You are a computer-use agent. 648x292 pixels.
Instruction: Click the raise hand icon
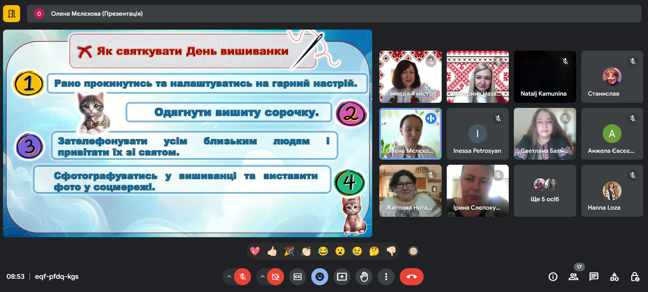coord(364,277)
